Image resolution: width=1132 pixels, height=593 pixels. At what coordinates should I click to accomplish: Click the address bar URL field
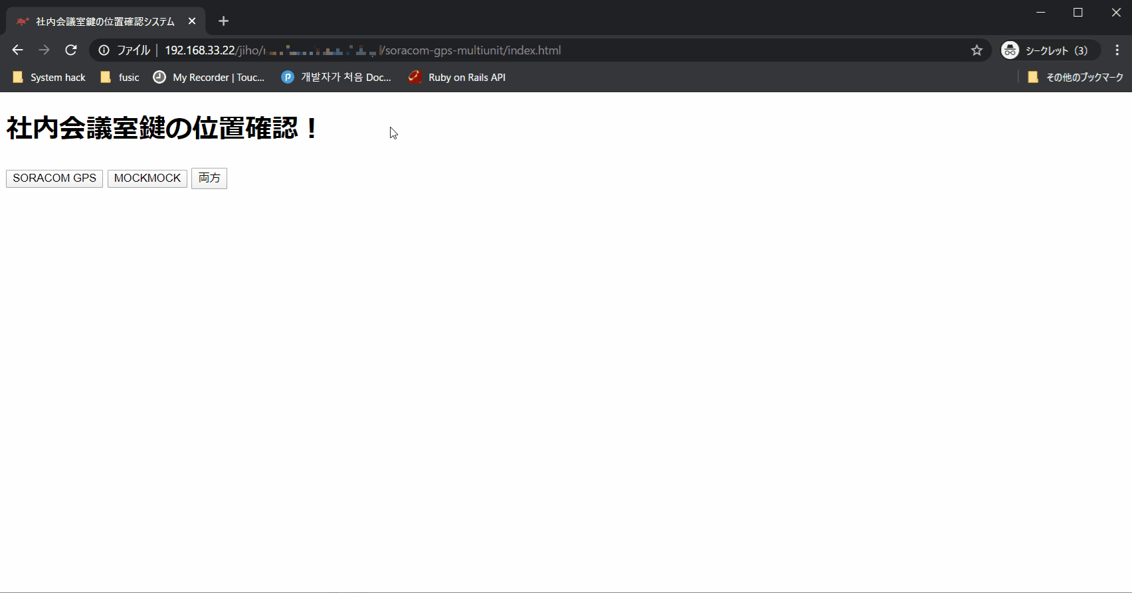(x=531, y=50)
